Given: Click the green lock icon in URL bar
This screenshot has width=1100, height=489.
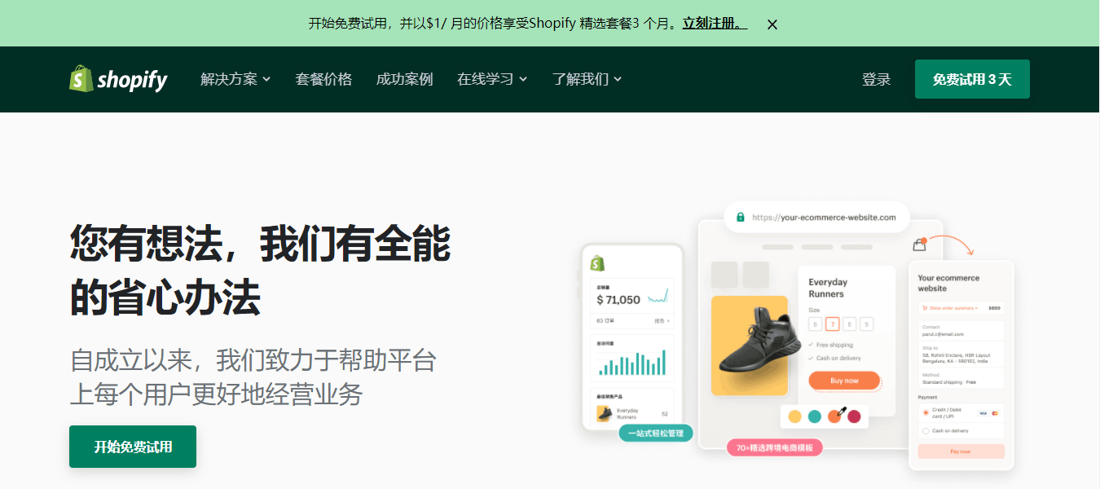Looking at the screenshot, I should pyautogui.click(x=741, y=218).
